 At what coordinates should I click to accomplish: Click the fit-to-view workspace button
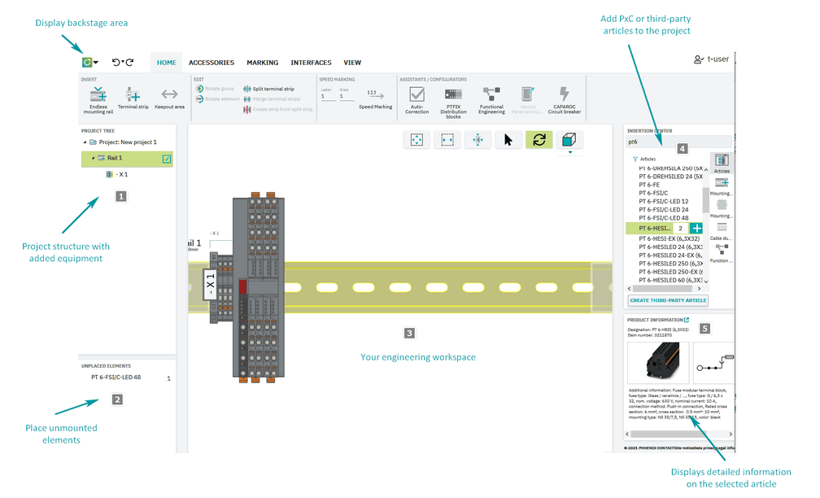(x=417, y=140)
